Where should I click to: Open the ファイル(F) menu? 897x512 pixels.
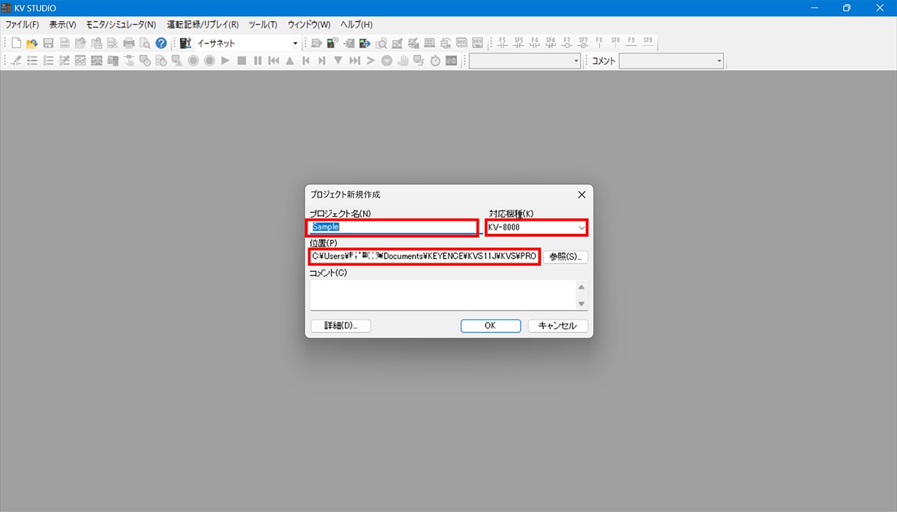tap(22, 25)
